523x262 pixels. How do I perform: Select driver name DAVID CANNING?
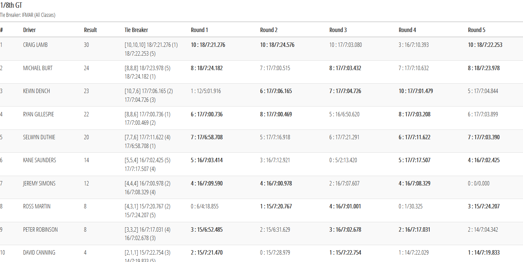[x=39, y=253]
